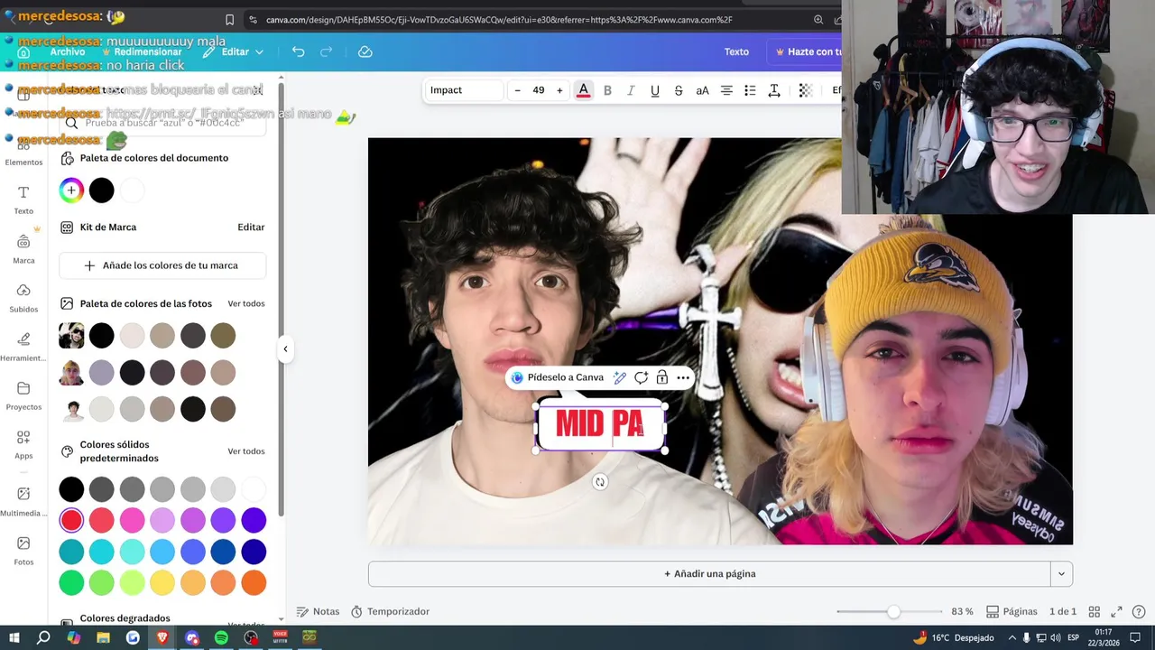
Task: Collapse the side panel with arrow
Action: [285, 348]
